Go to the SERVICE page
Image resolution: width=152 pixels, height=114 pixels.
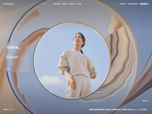(72, 4)
